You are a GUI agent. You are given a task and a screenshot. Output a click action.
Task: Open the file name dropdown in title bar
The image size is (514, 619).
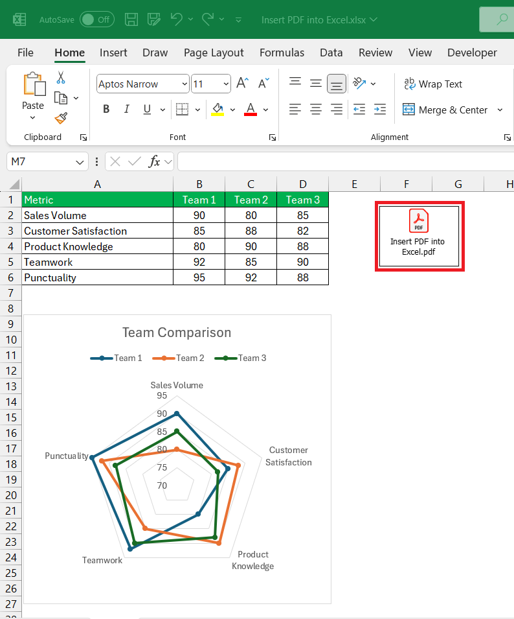[374, 19]
